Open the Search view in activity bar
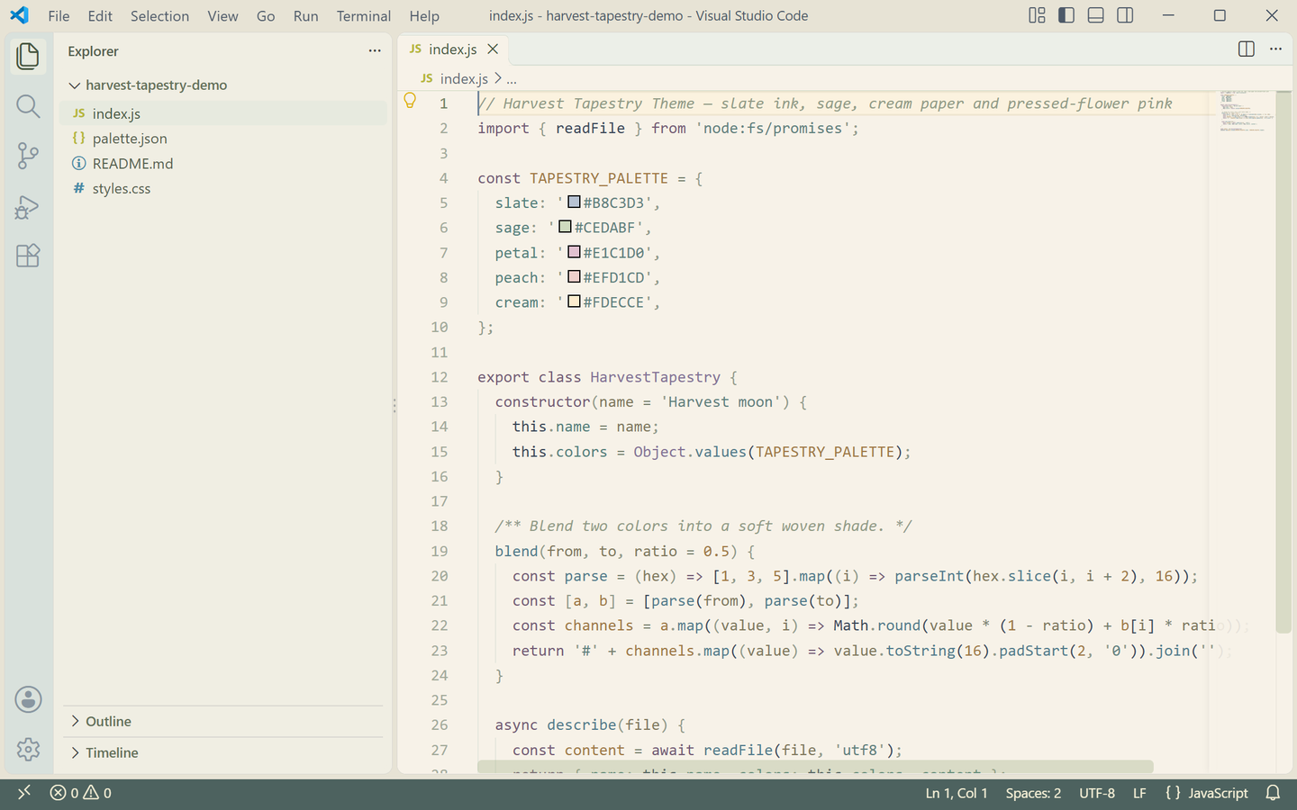The width and height of the screenshot is (1297, 810). pos(28,106)
